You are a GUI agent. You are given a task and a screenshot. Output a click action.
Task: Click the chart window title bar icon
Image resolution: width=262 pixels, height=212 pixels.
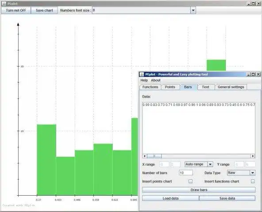click(x=4, y=4)
